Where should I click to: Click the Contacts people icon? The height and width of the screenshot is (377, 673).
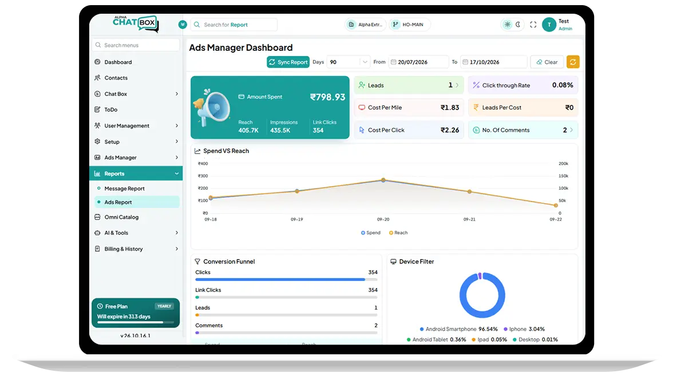tap(97, 78)
